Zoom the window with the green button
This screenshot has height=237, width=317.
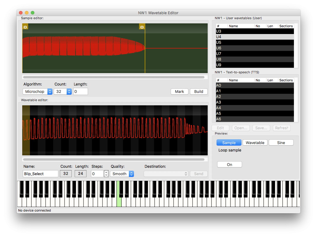point(33,13)
